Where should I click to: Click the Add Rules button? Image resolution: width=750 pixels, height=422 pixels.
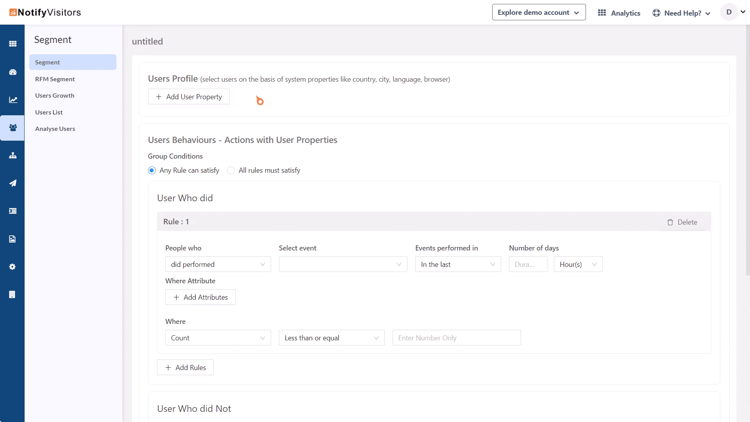185,368
